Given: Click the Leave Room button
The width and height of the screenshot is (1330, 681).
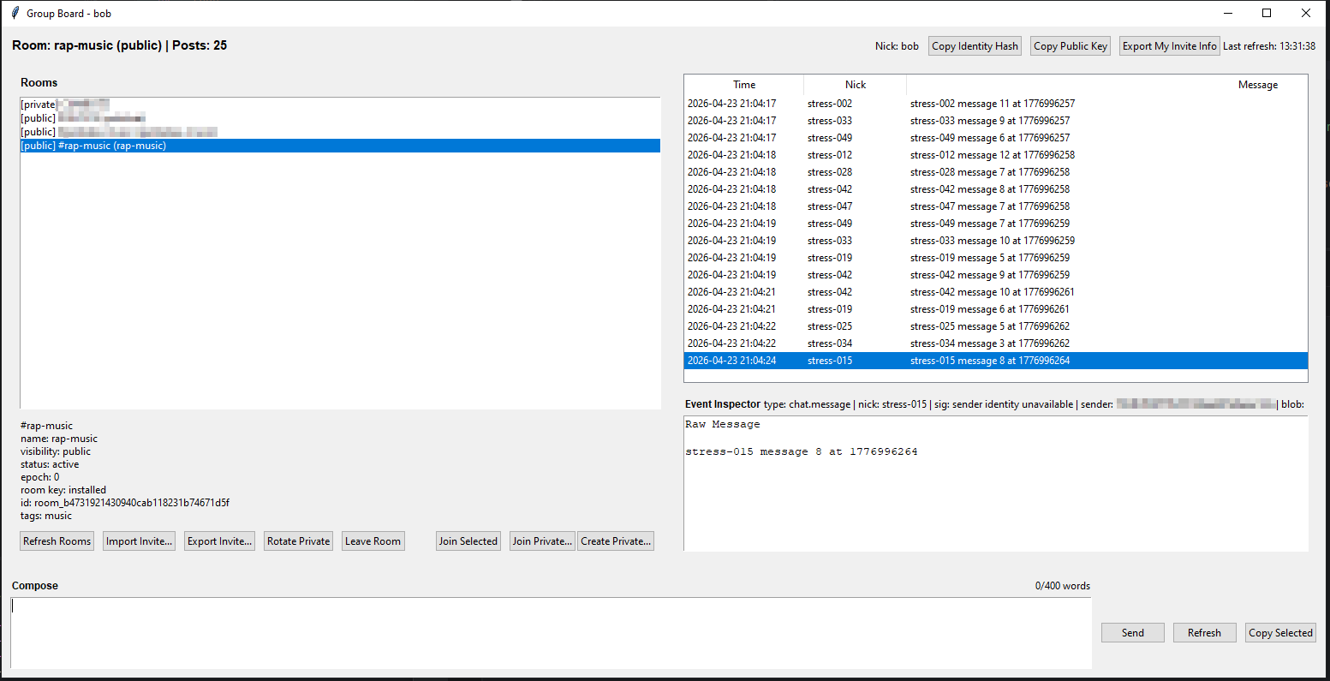Looking at the screenshot, I should [x=373, y=541].
